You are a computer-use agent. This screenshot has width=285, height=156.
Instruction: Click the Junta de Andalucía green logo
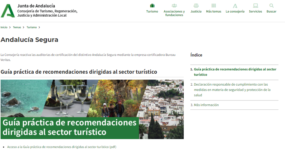[8, 11]
